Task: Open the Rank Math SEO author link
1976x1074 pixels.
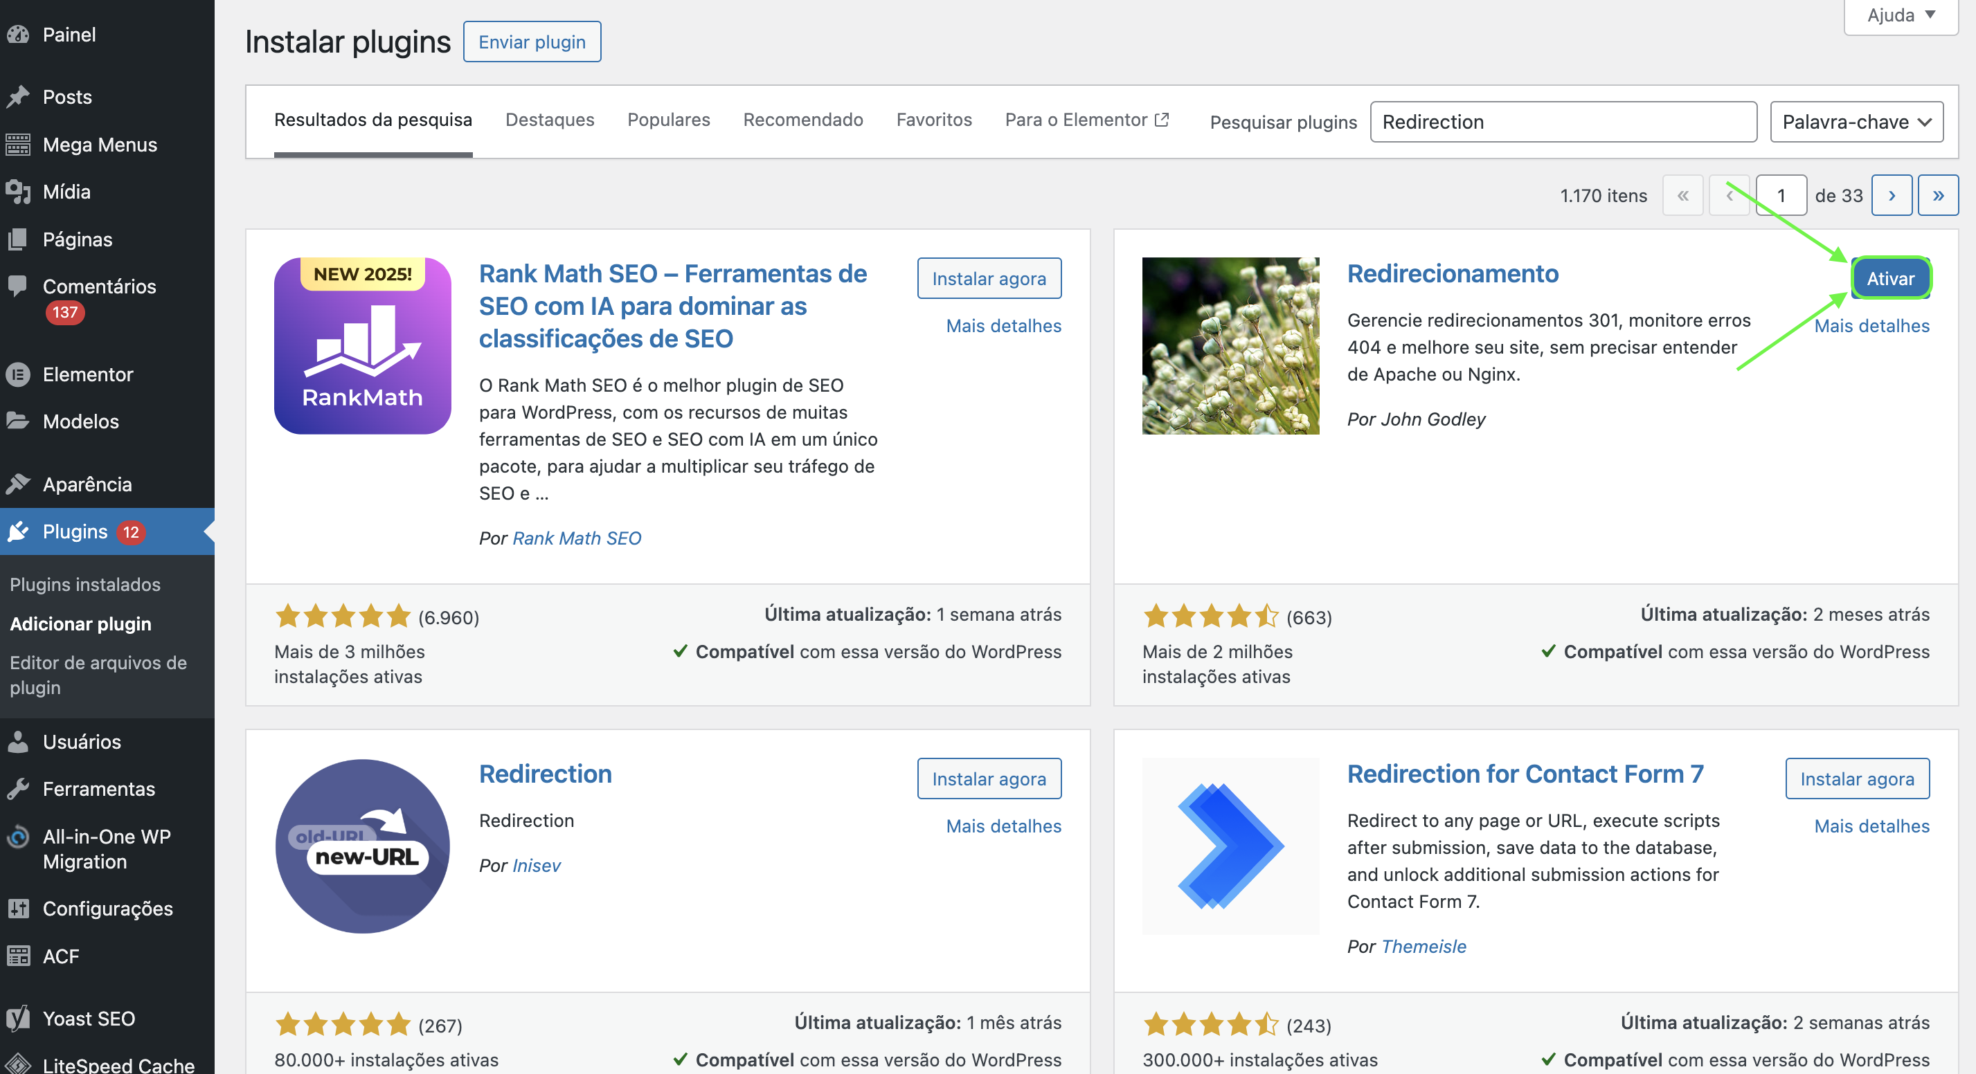Action: (x=577, y=538)
